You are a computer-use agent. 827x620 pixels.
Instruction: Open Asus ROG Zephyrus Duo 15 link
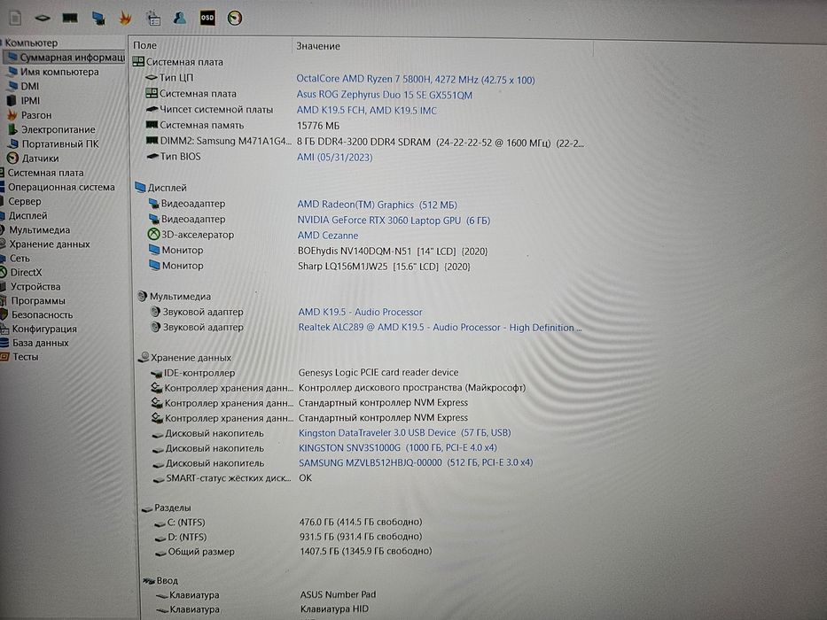pyautogui.click(x=384, y=95)
